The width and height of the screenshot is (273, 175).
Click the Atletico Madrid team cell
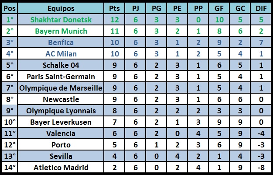(x=61, y=167)
